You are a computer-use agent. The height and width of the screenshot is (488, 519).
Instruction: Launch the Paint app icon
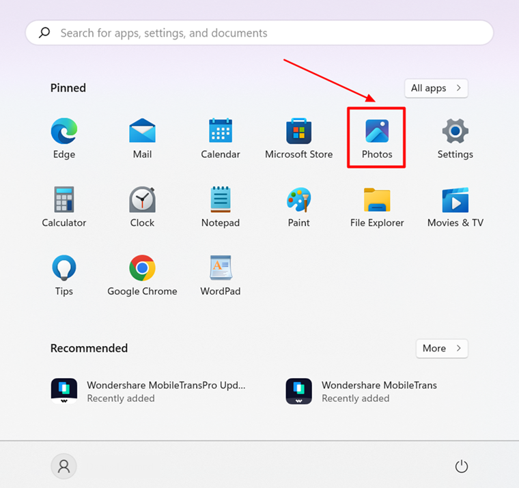[298, 199]
